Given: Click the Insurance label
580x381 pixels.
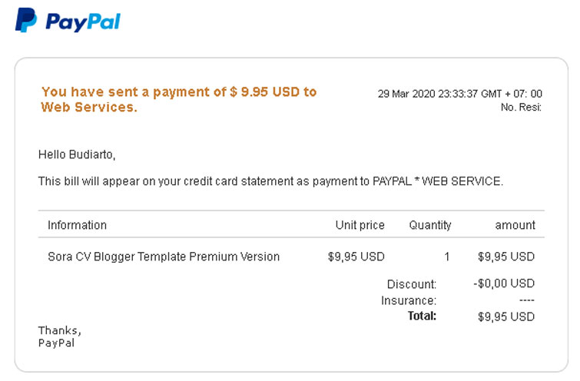Looking at the screenshot, I should (x=409, y=300).
